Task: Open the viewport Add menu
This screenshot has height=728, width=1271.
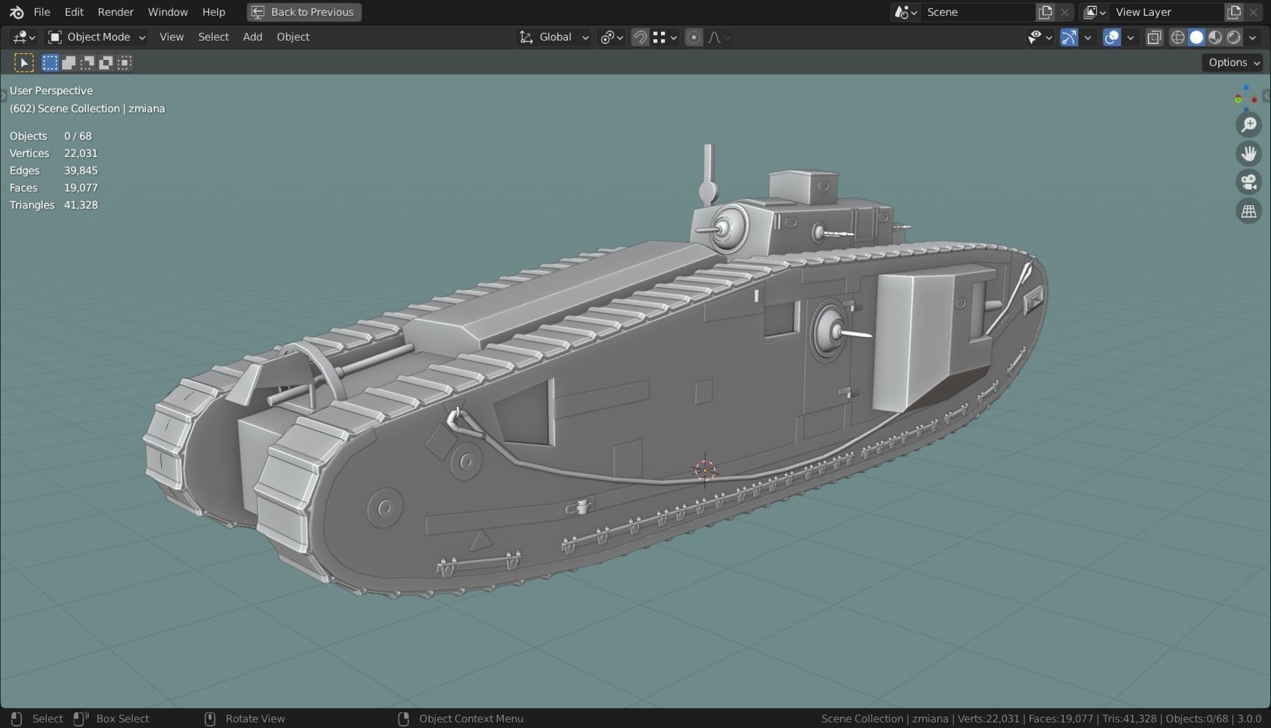Action: coord(253,37)
